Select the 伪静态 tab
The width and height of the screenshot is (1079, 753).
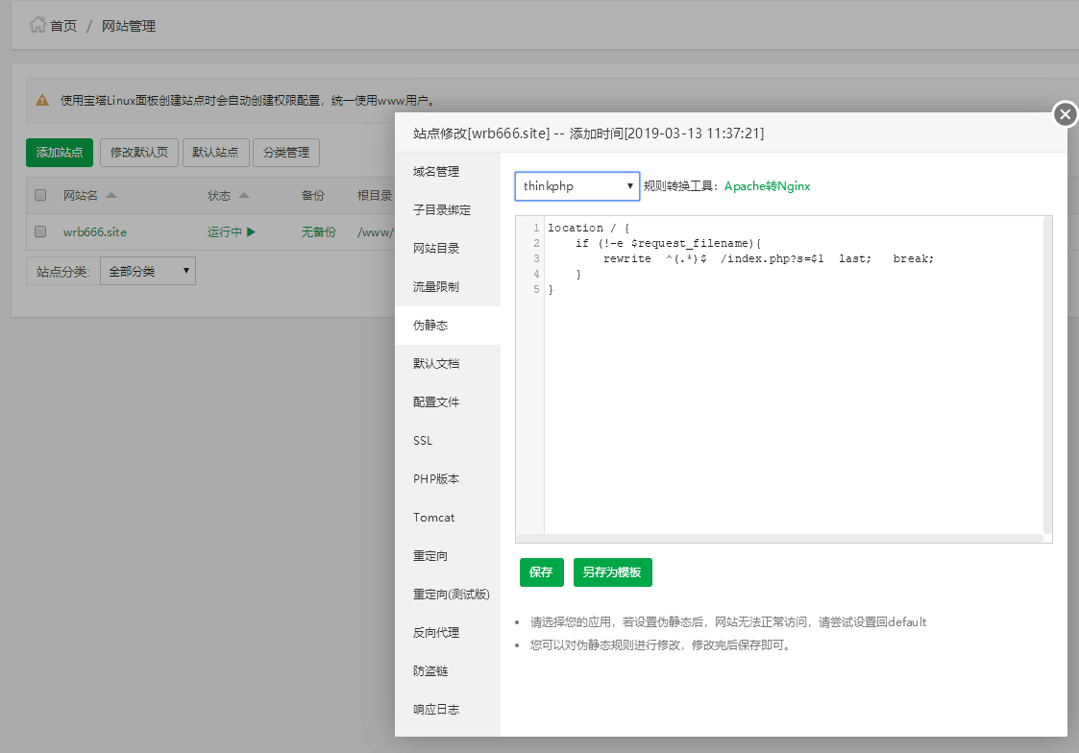click(x=448, y=326)
